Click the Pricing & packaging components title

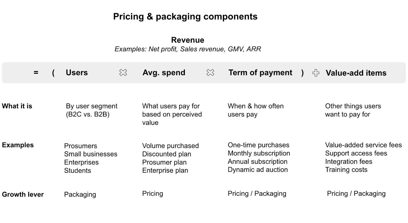coord(185,17)
